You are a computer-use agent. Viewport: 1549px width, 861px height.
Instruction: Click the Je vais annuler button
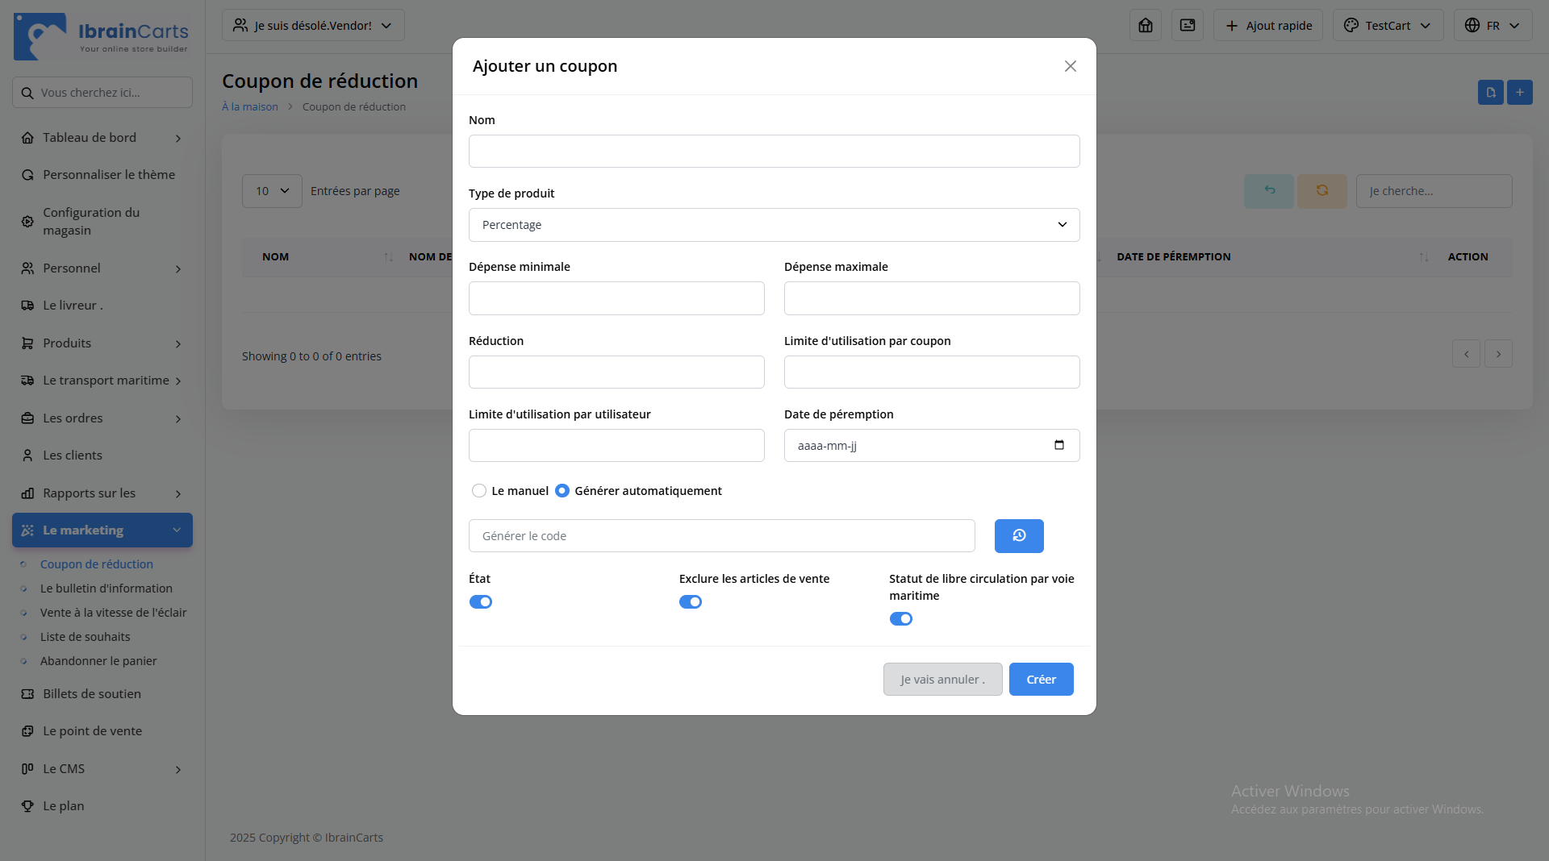[x=942, y=680]
